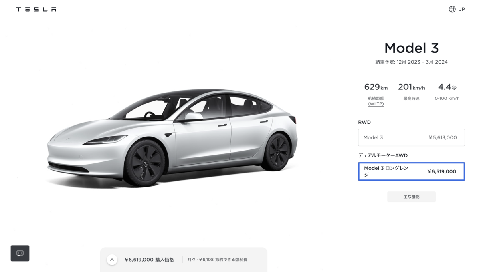This screenshot has height=272, width=481.
Task: Open the WLTP link
Action: pyautogui.click(x=376, y=104)
